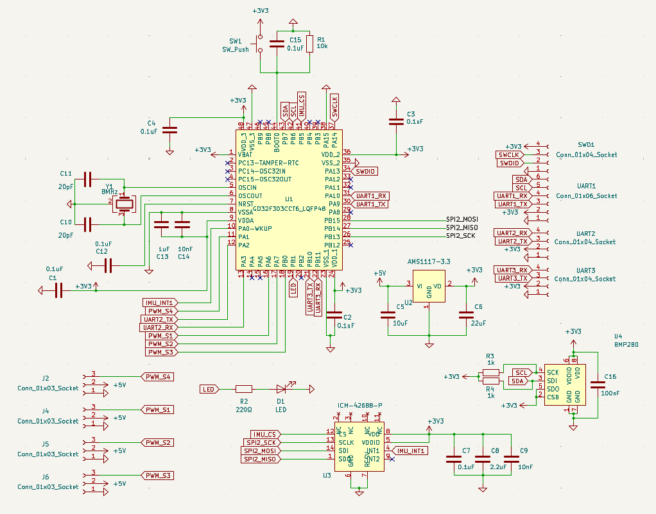Select the C3 0.1uF capacitor symbol
This screenshot has height=514, width=656.
point(396,122)
